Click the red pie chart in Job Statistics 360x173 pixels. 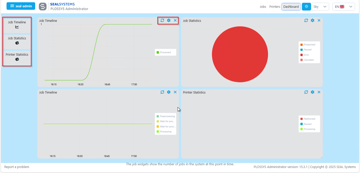[x=240, y=54]
